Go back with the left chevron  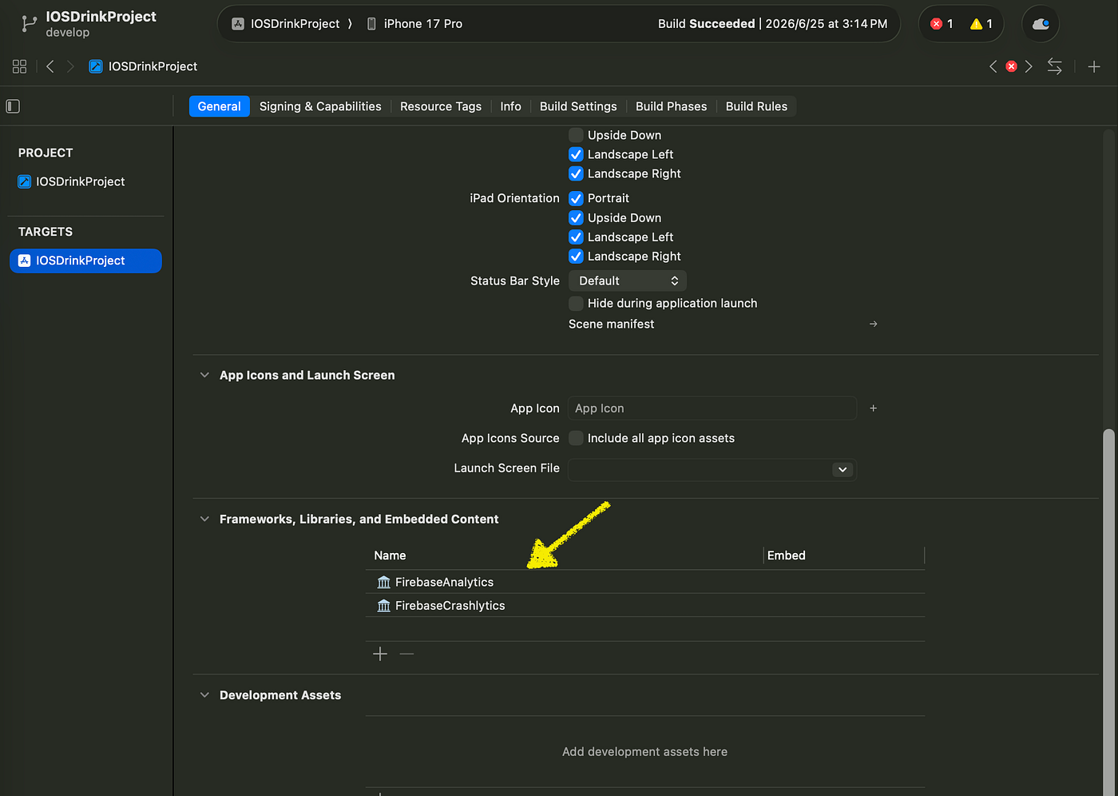click(50, 66)
